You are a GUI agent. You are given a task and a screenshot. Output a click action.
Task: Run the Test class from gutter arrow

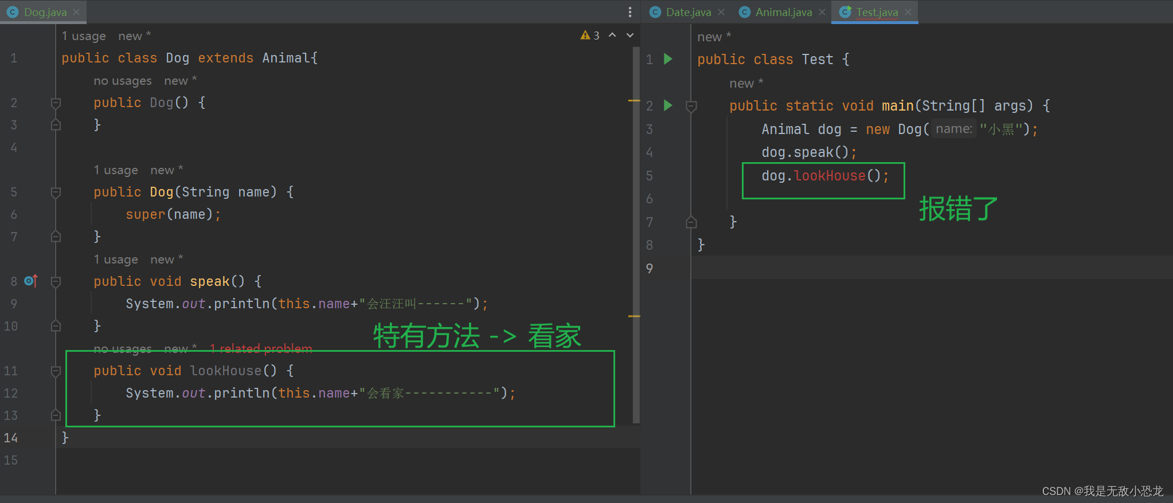[x=668, y=59]
